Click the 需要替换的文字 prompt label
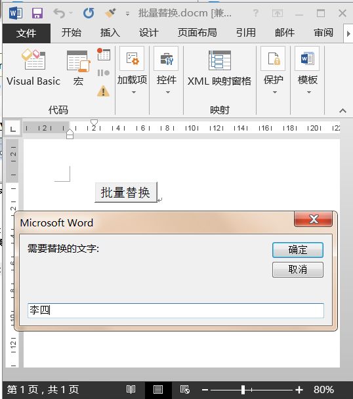 pos(63,248)
